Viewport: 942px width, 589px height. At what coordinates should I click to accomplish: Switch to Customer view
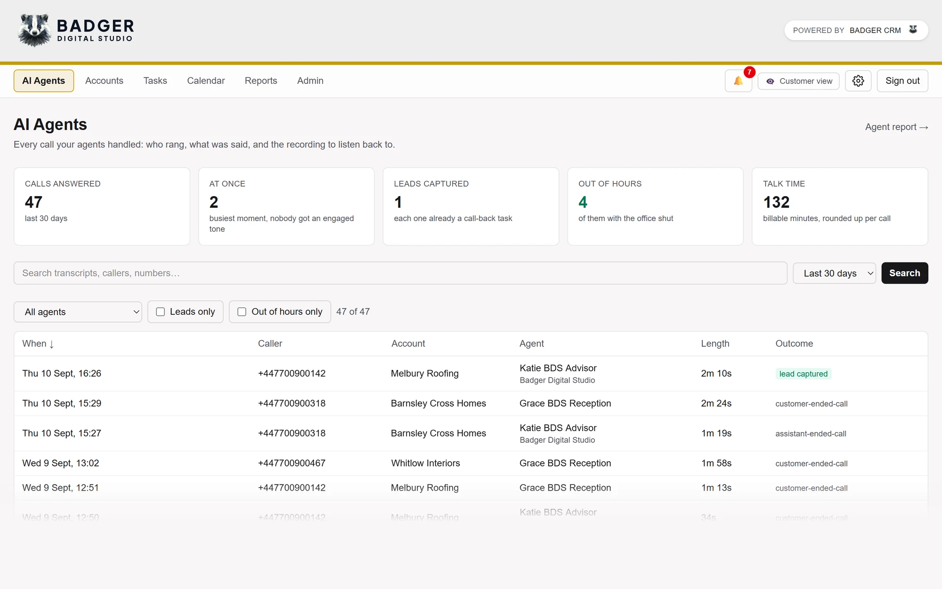tap(798, 81)
